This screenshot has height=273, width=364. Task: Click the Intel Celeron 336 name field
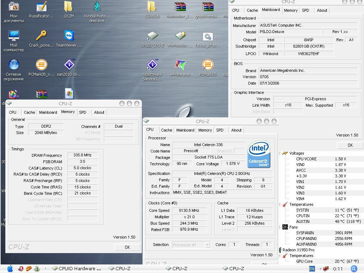pyautogui.click(x=208, y=145)
